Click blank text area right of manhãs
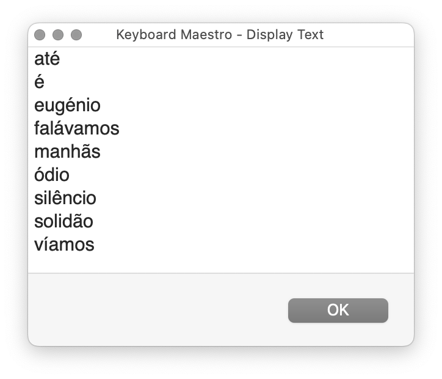The height and width of the screenshot is (379, 442). pyautogui.click(x=256, y=152)
